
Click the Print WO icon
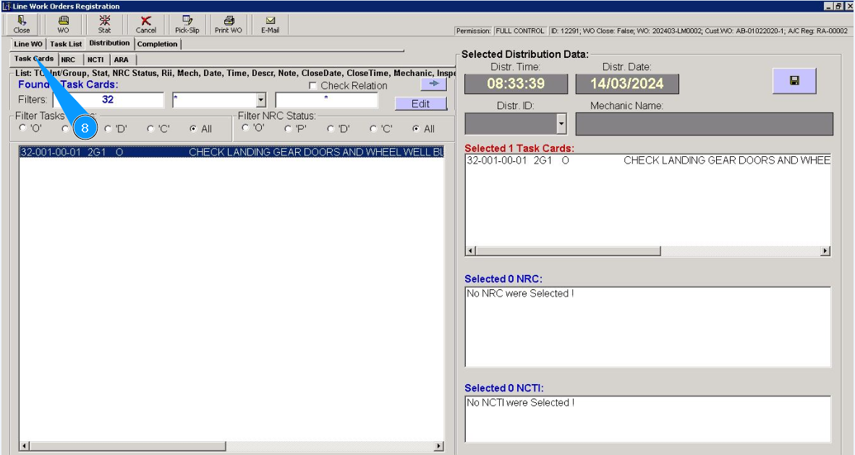point(229,25)
